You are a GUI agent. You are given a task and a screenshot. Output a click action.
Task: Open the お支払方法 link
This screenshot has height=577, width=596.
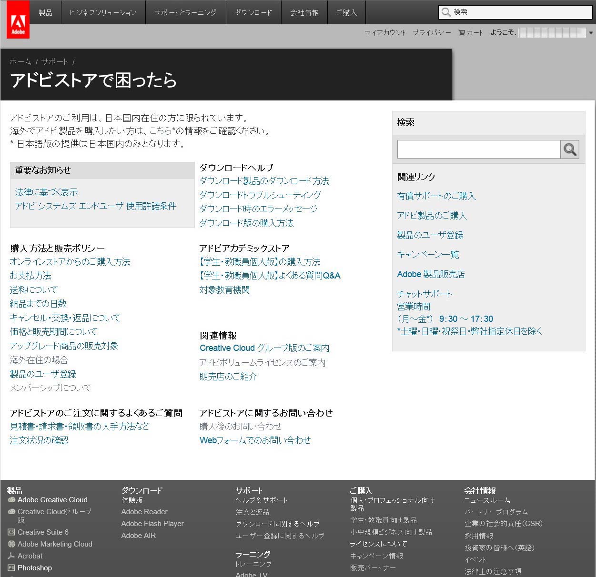pos(30,276)
